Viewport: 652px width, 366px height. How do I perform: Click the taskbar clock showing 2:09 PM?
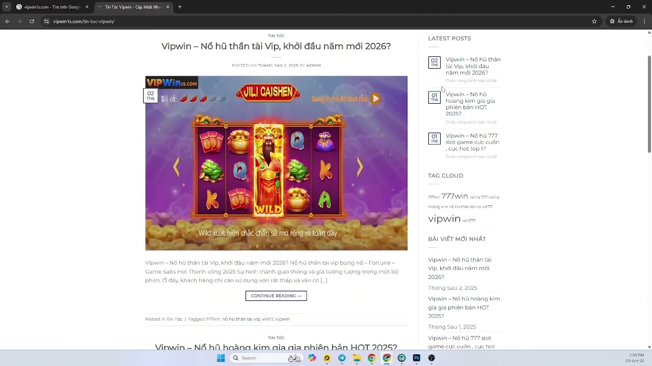[636, 358]
